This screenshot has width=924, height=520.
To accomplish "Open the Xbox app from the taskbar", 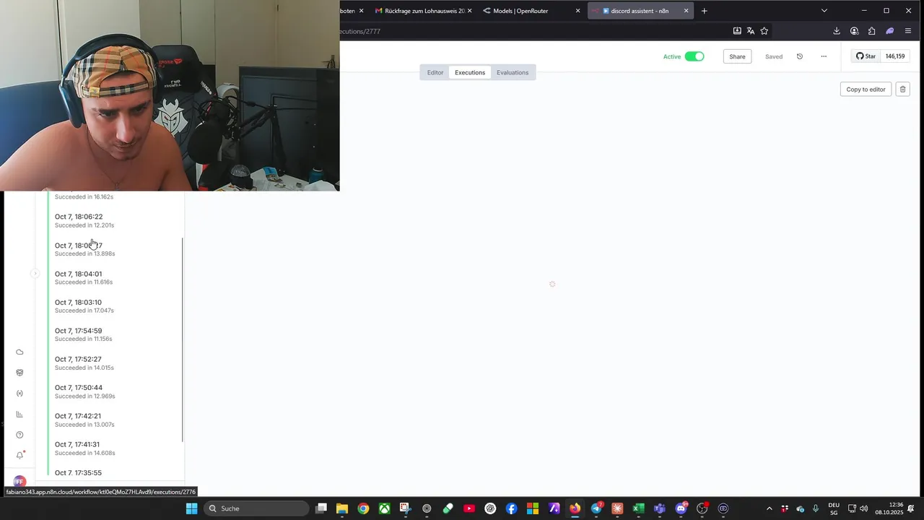I will 385,508.
